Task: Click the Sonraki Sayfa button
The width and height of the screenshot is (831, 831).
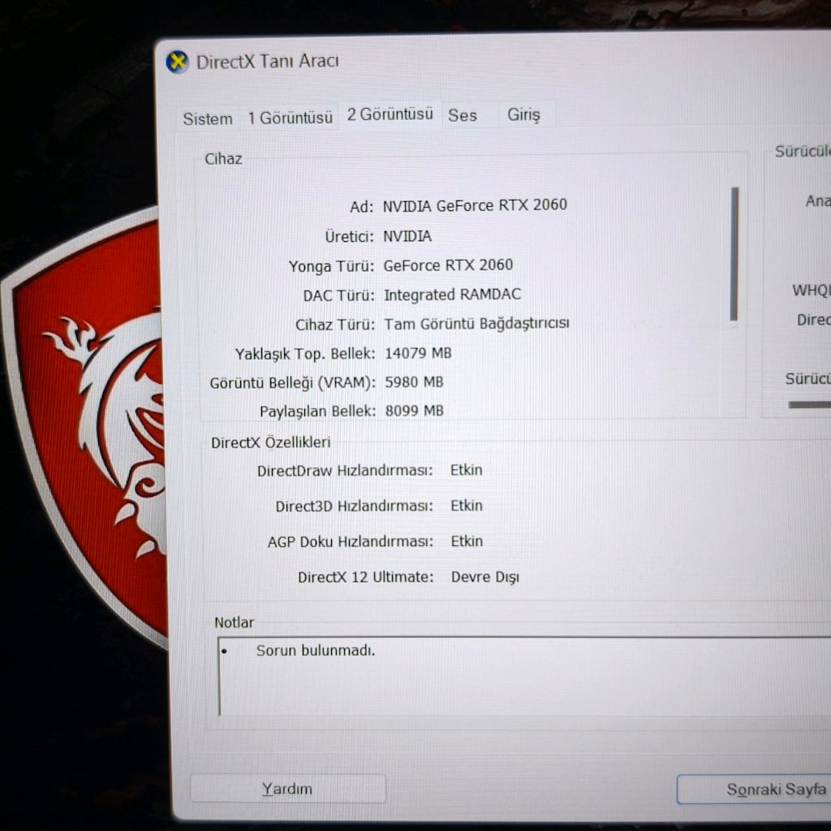Action: (754, 789)
